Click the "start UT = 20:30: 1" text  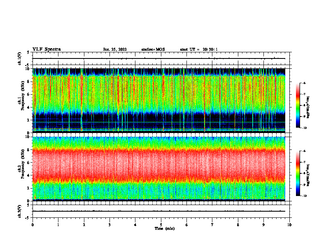click(x=199, y=49)
